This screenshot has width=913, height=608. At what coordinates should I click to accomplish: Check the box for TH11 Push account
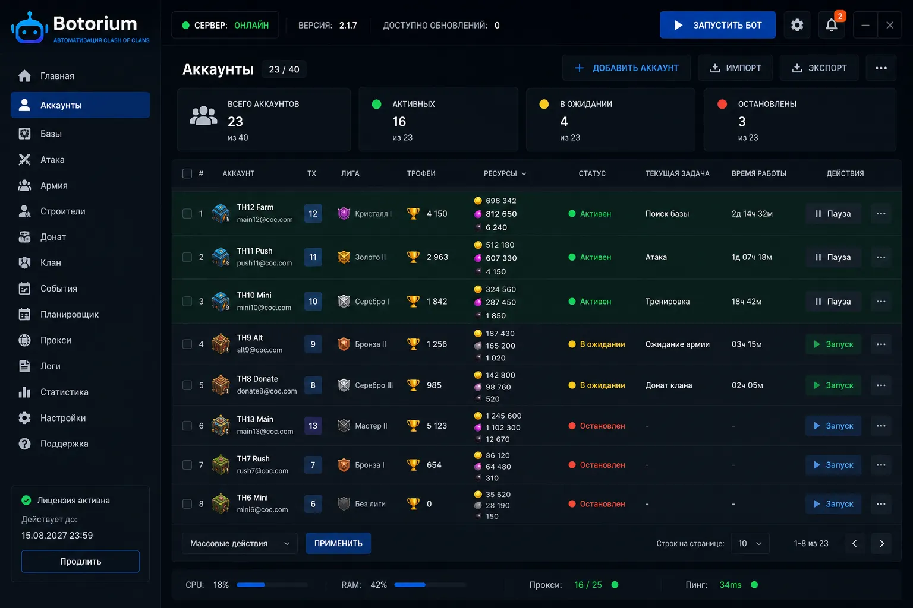pos(187,257)
